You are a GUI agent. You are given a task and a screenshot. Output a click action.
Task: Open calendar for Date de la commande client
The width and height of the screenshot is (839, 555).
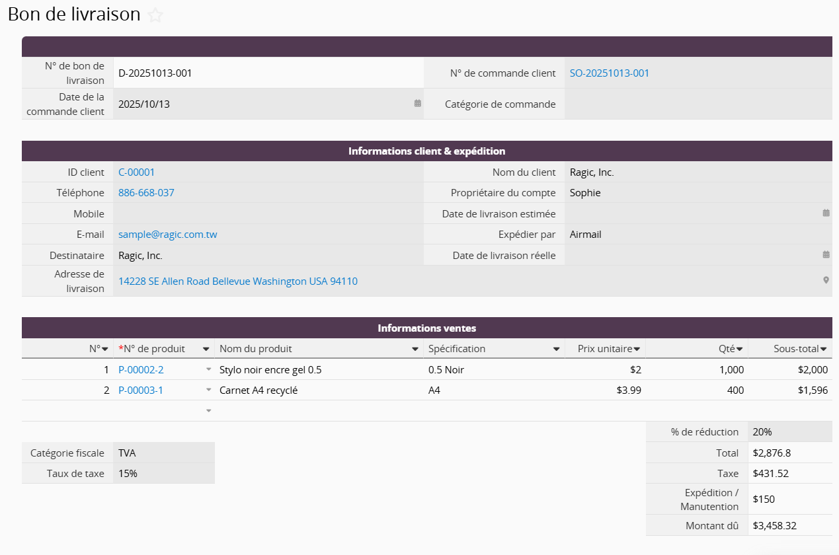click(x=418, y=103)
